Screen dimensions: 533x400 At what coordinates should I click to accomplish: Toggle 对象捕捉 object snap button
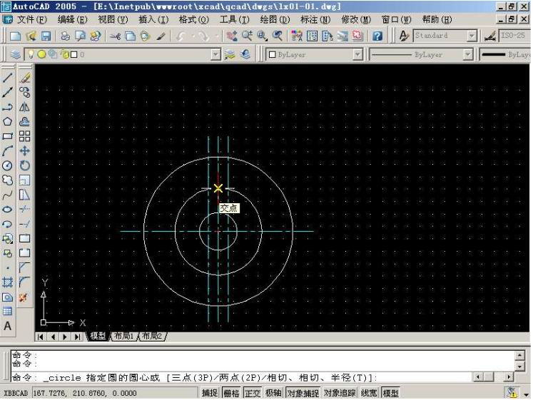[303, 393]
